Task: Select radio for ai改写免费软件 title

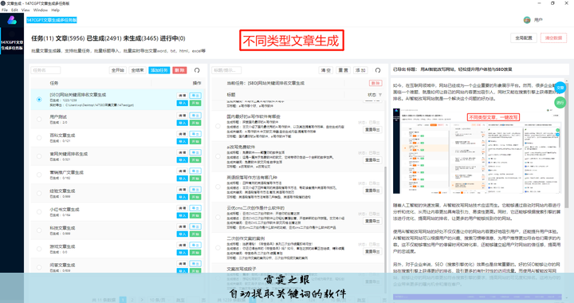Action: 218,156
